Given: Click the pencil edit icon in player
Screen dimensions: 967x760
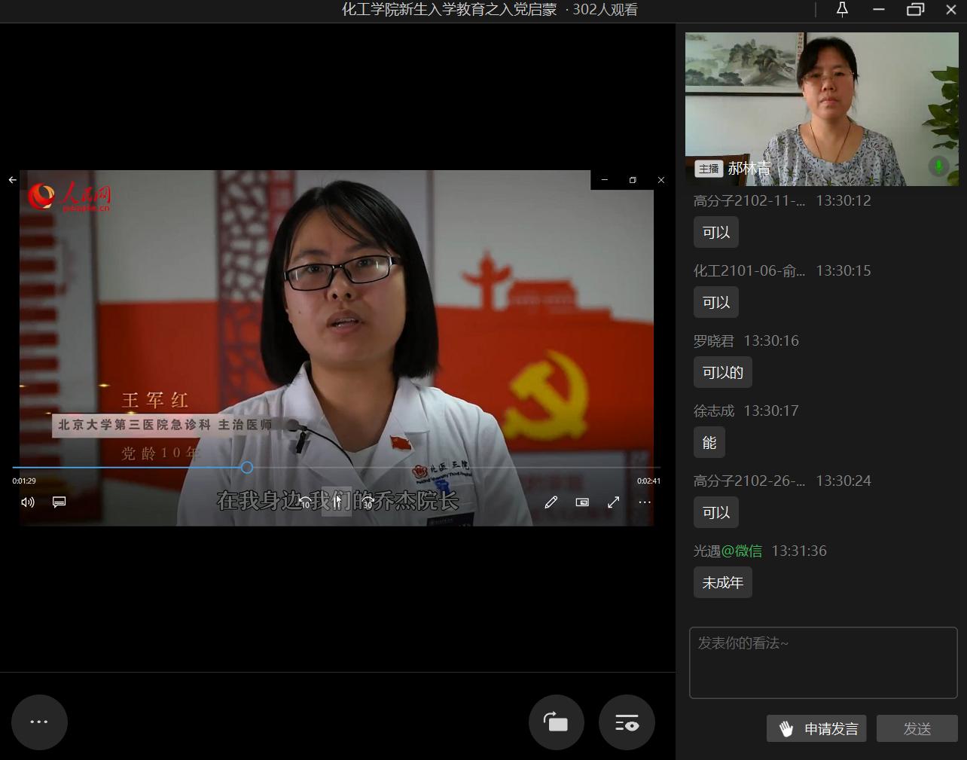Looking at the screenshot, I should [551, 502].
